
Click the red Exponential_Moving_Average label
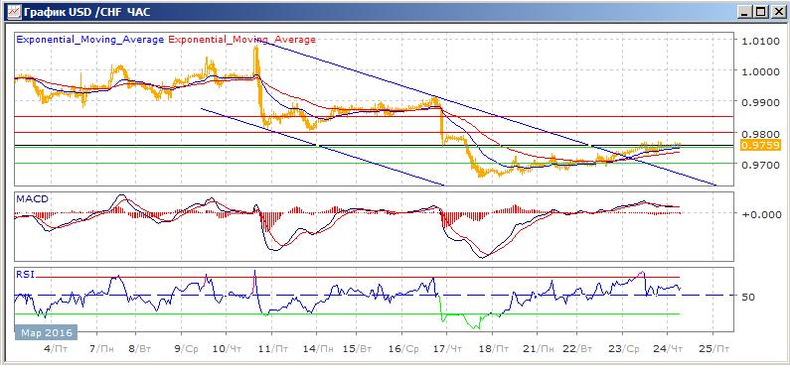(x=241, y=40)
